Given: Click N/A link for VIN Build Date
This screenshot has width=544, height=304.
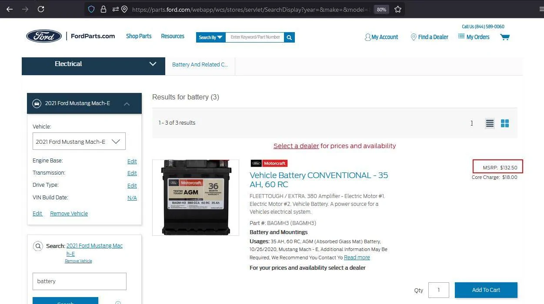Looking at the screenshot, I should pyautogui.click(x=132, y=198).
